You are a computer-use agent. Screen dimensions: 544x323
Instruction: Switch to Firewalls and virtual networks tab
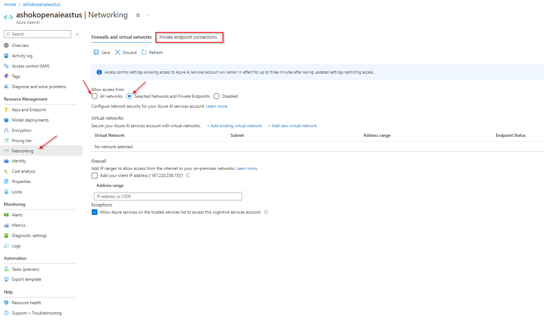tap(122, 37)
